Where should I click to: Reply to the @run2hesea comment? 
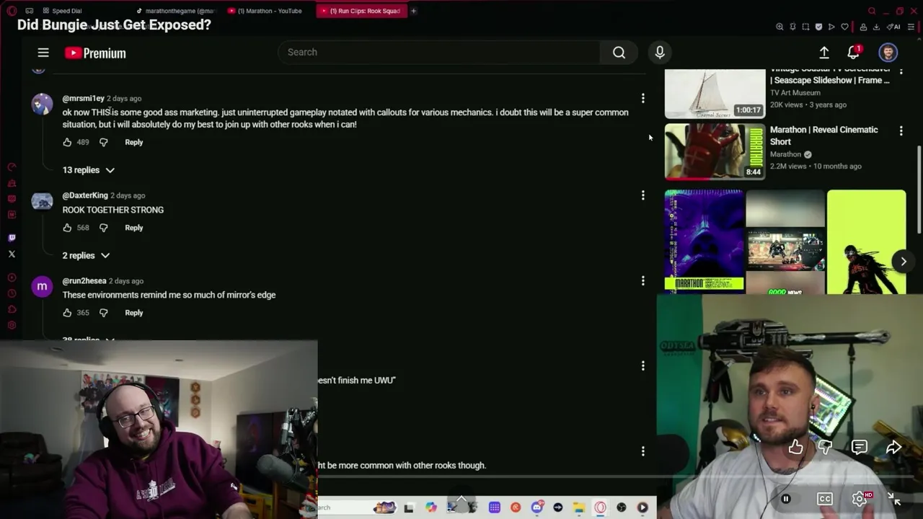(x=134, y=313)
